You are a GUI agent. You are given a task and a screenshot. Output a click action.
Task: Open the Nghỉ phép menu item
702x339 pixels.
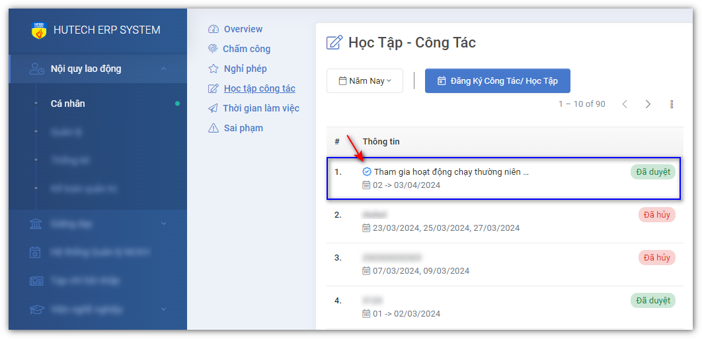pos(245,69)
